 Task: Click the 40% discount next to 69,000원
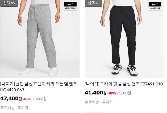112,93
